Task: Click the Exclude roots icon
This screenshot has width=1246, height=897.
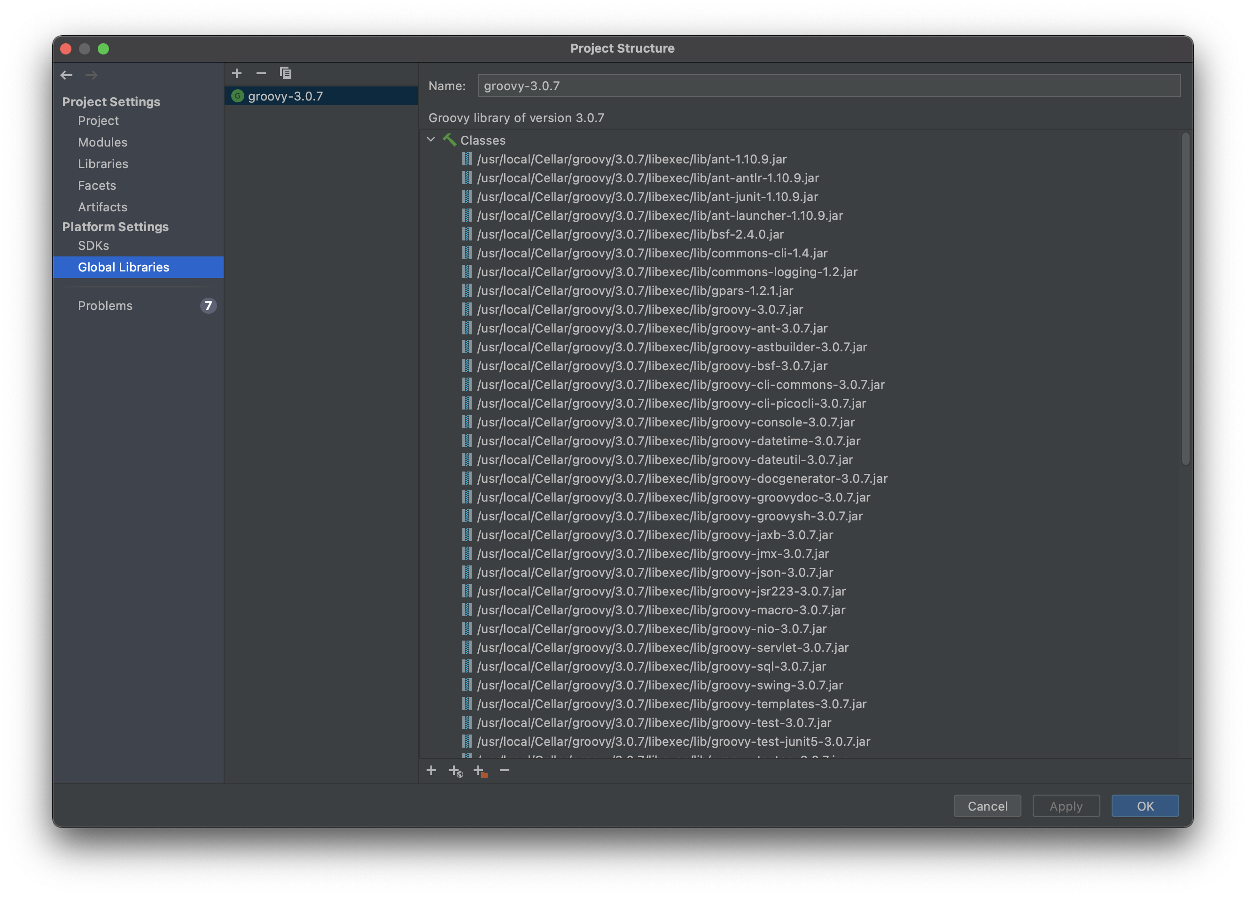Action: click(x=480, y=771)
